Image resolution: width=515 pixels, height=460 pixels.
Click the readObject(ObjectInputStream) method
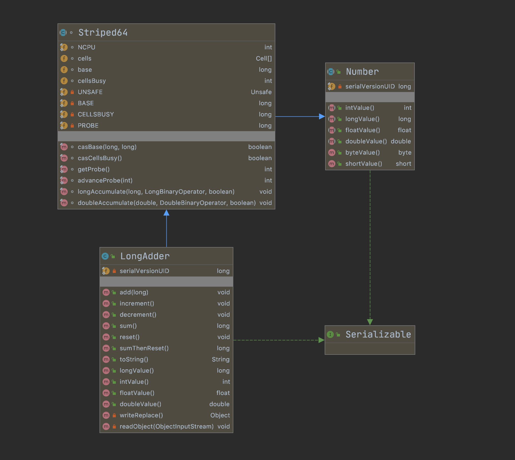[x=166, y=426]
